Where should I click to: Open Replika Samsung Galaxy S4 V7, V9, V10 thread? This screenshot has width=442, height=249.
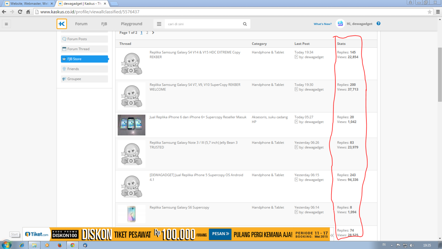click(195, 87)
